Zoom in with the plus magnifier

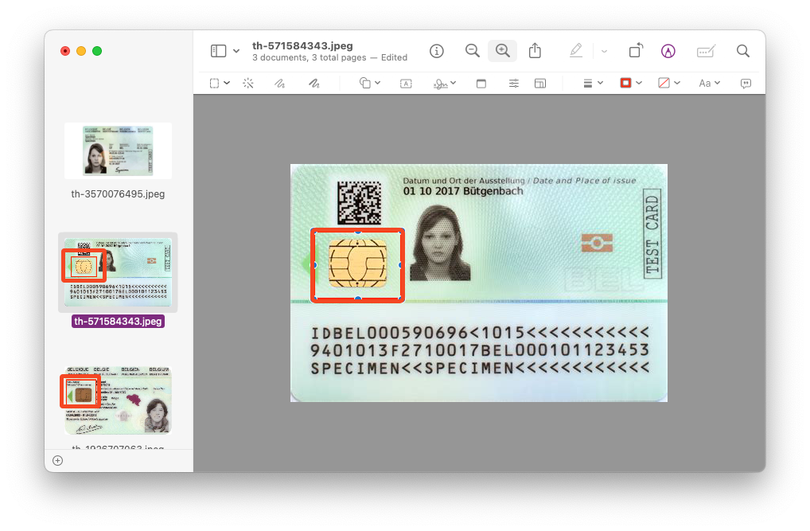(503, 51)
